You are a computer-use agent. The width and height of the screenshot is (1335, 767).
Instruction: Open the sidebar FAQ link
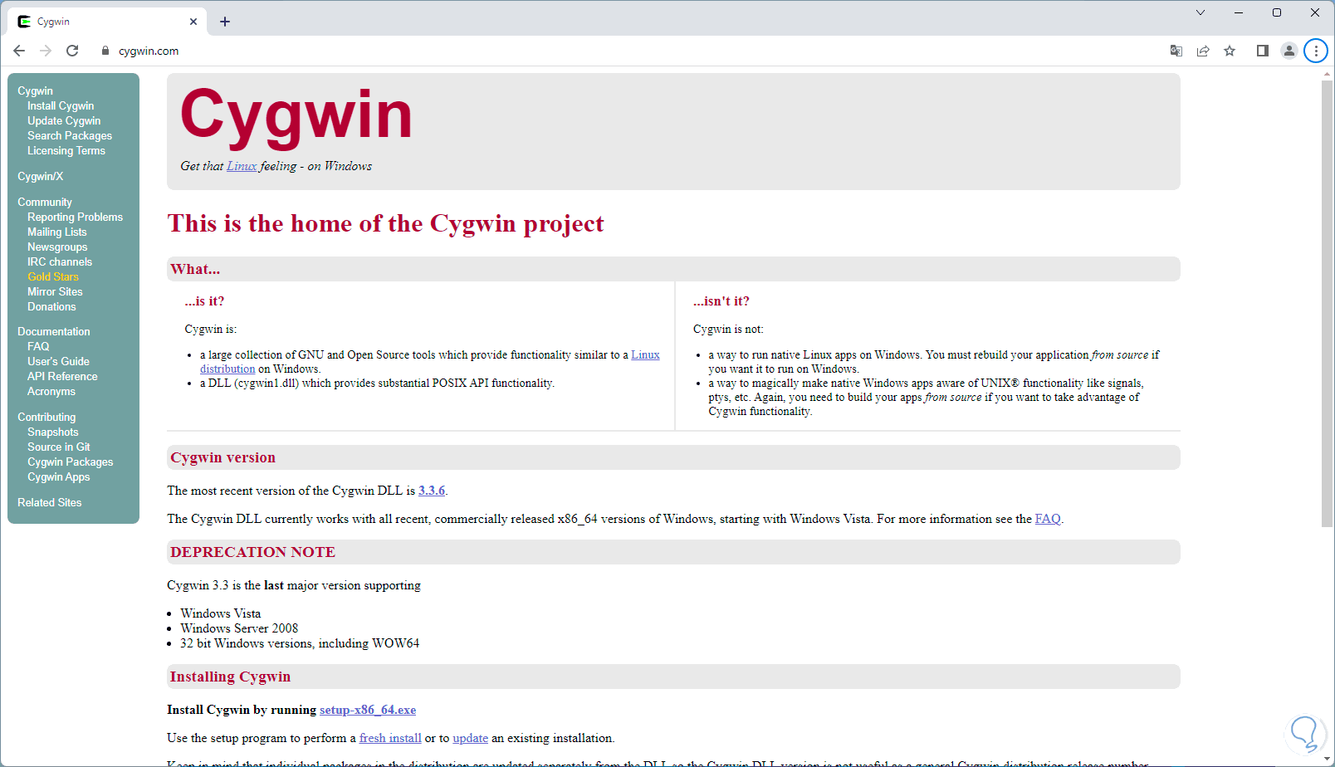(38, 347)
